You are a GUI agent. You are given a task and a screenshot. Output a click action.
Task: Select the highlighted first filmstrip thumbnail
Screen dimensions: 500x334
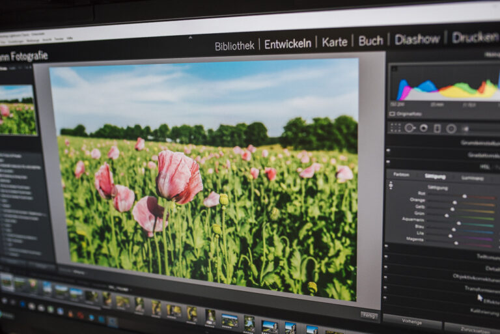tap(7, 282)
